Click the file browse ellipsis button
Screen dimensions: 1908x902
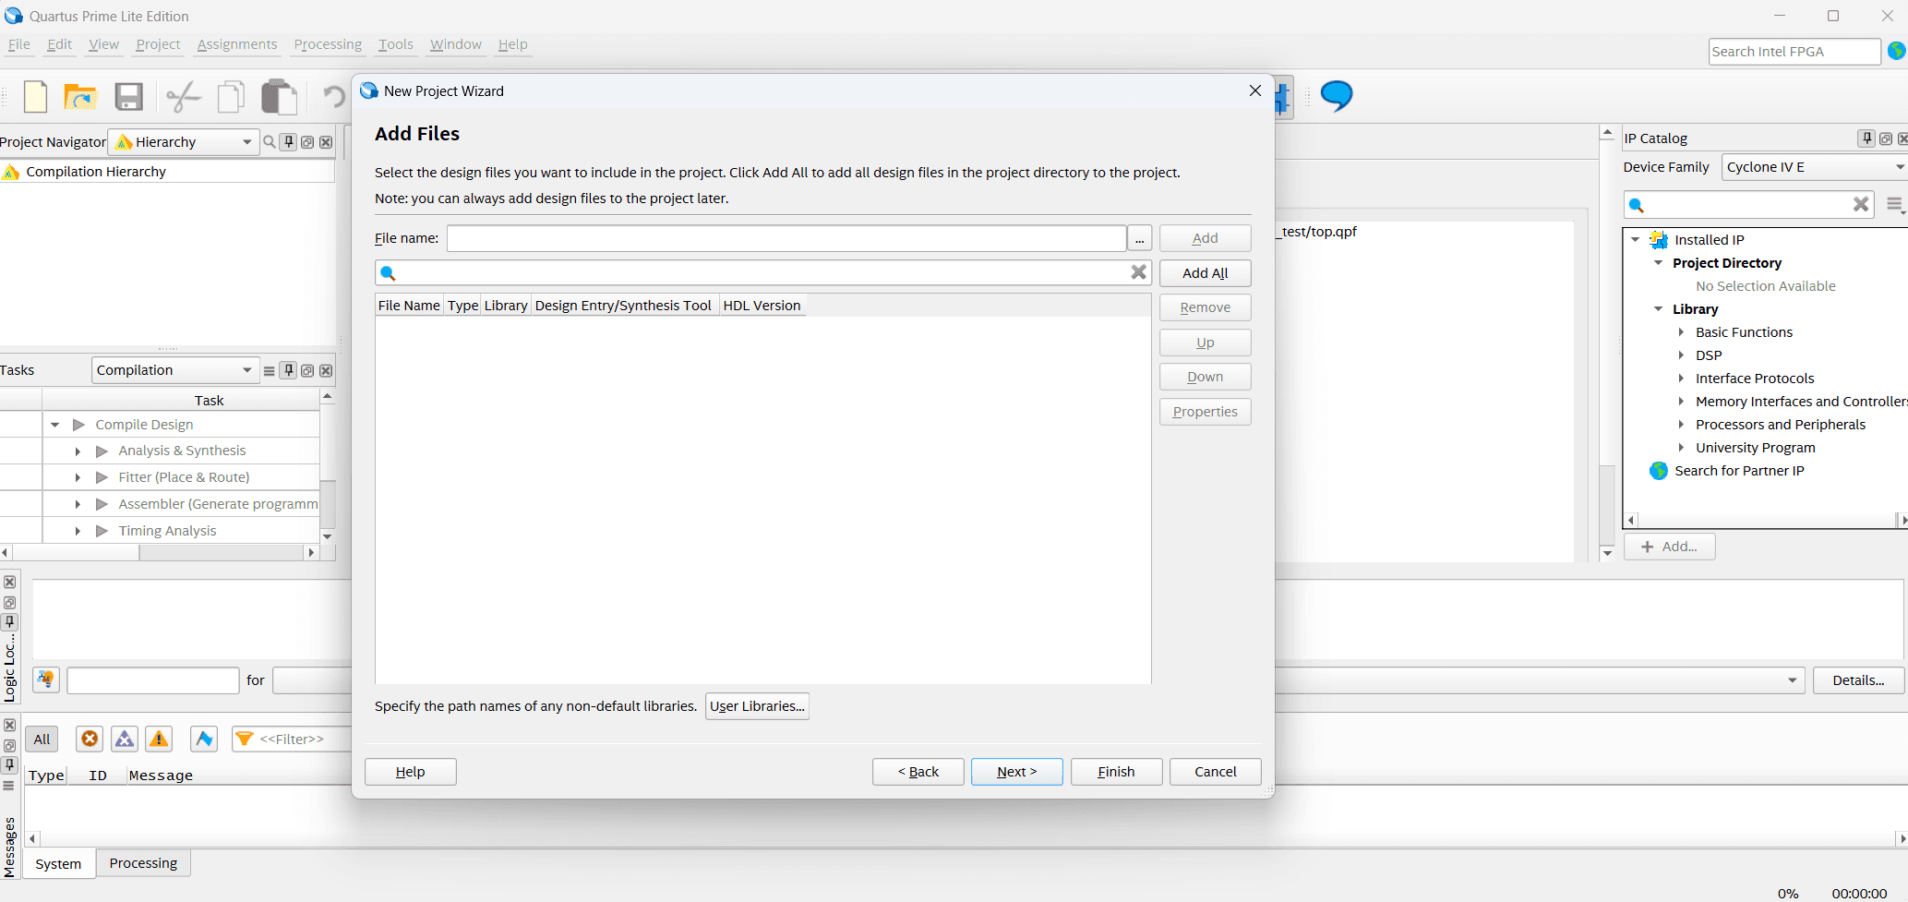click(1139, 239)
